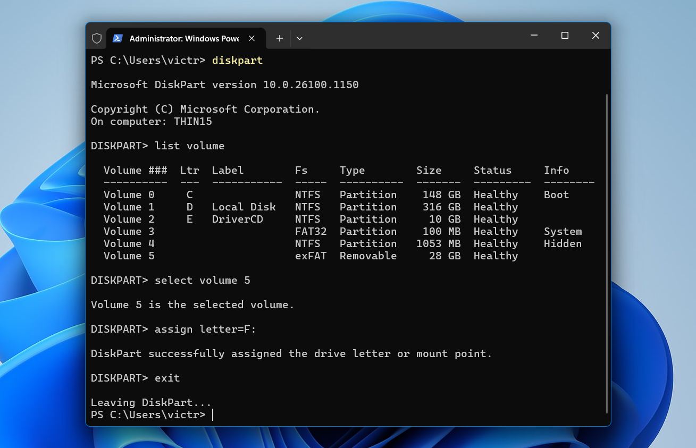Click the 'assign letter=F:' command

coord(206,329)
